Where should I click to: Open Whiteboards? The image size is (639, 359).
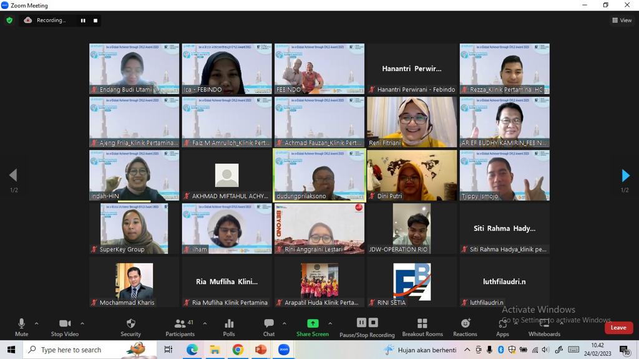point(544,328)
